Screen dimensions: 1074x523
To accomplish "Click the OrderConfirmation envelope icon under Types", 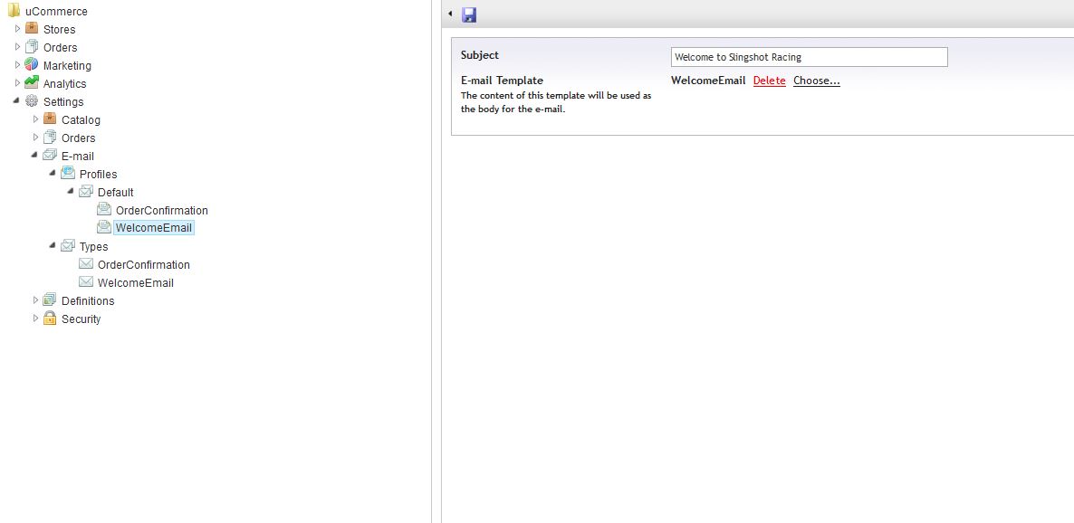I will (x=86, y=263).
